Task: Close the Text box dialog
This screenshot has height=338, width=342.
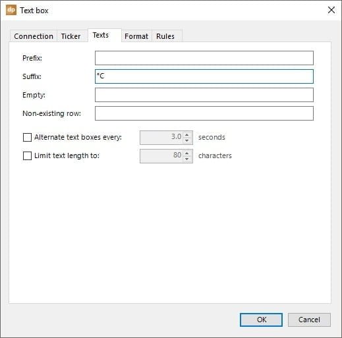Action: tap(331, 10)
